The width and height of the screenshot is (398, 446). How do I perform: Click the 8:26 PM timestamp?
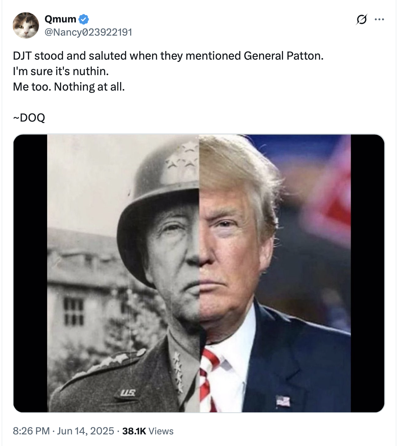(31, 431)
